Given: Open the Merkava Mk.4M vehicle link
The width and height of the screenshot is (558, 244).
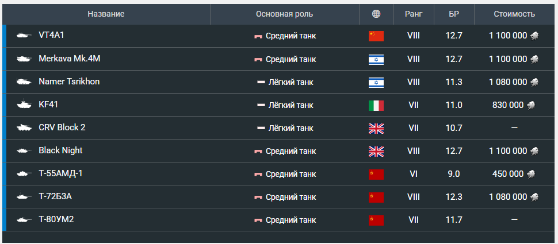Looking at the screenshot, I should [65, 59].
